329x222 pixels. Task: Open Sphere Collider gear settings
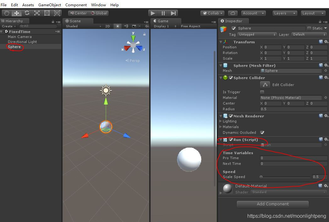[x=326, y=78]
